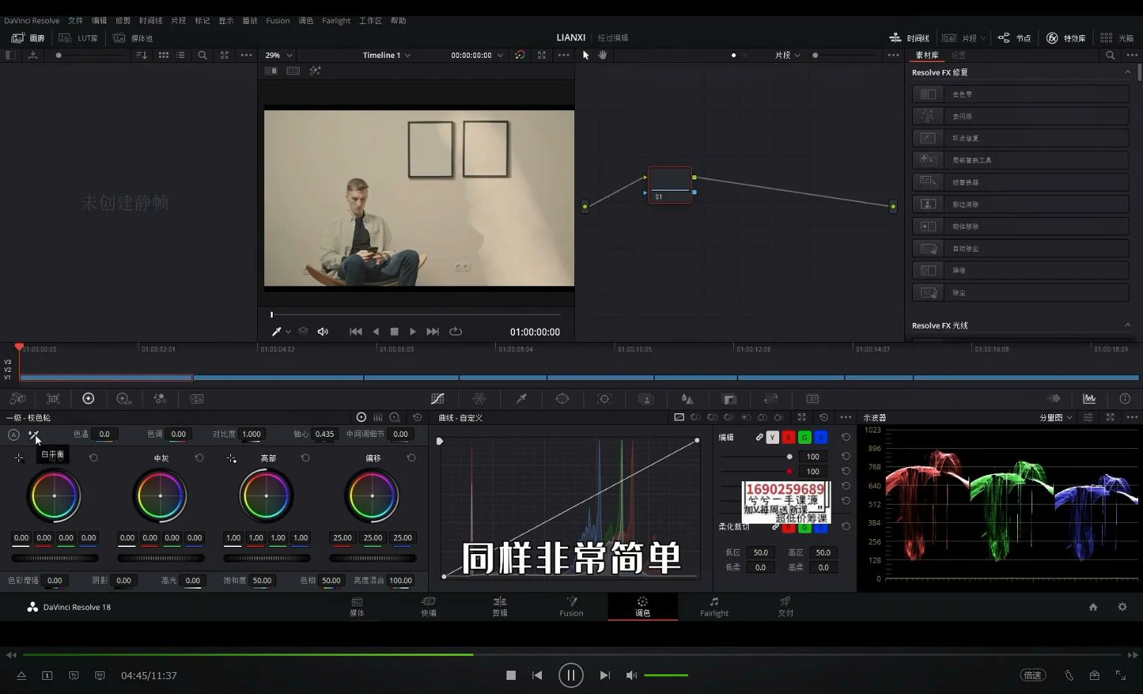Toggle the green curve channel
1143x694 pixels.
coord(805,437)
